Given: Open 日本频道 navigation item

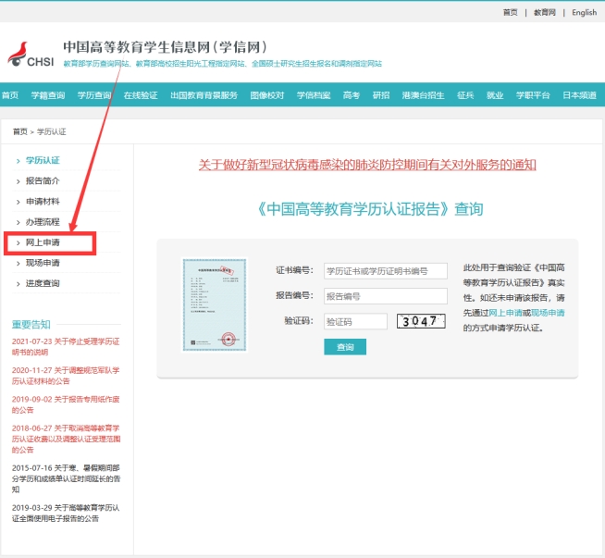Looking at the screenshot, I should pos(579,95).
